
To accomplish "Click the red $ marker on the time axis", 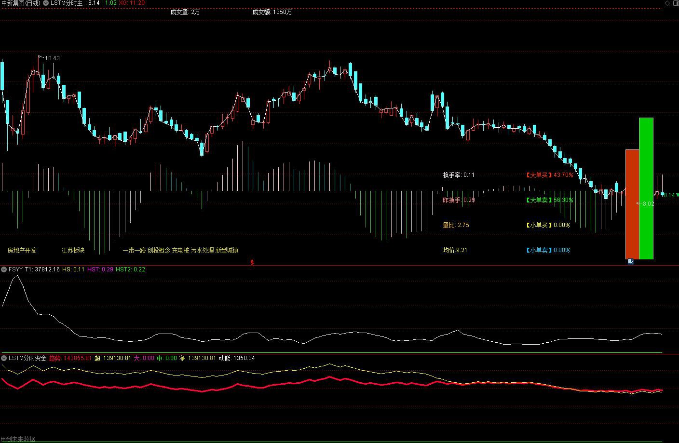I will tap(252, 262).
